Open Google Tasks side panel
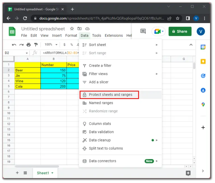 pyautogui.click(x=203, y=76)
